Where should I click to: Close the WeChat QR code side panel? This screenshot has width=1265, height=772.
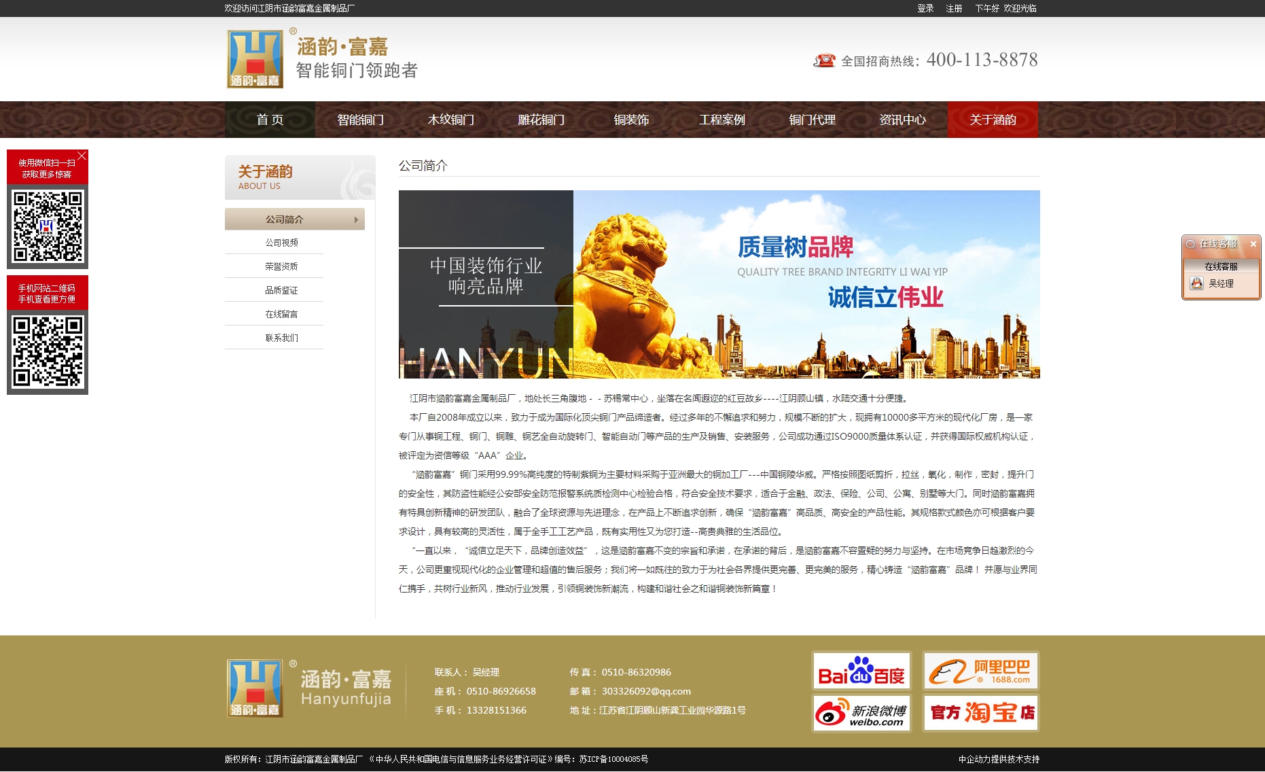coord(82,156)
